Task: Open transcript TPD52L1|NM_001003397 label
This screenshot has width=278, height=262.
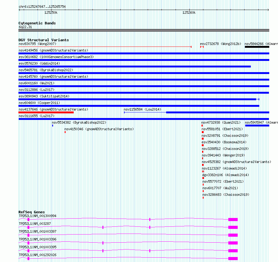Action: pyautogui.click(x=37, y=231)
